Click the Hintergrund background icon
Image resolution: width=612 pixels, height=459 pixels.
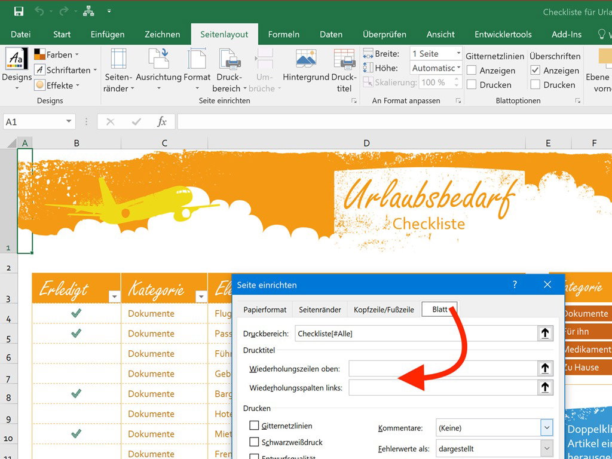(306, 67)
